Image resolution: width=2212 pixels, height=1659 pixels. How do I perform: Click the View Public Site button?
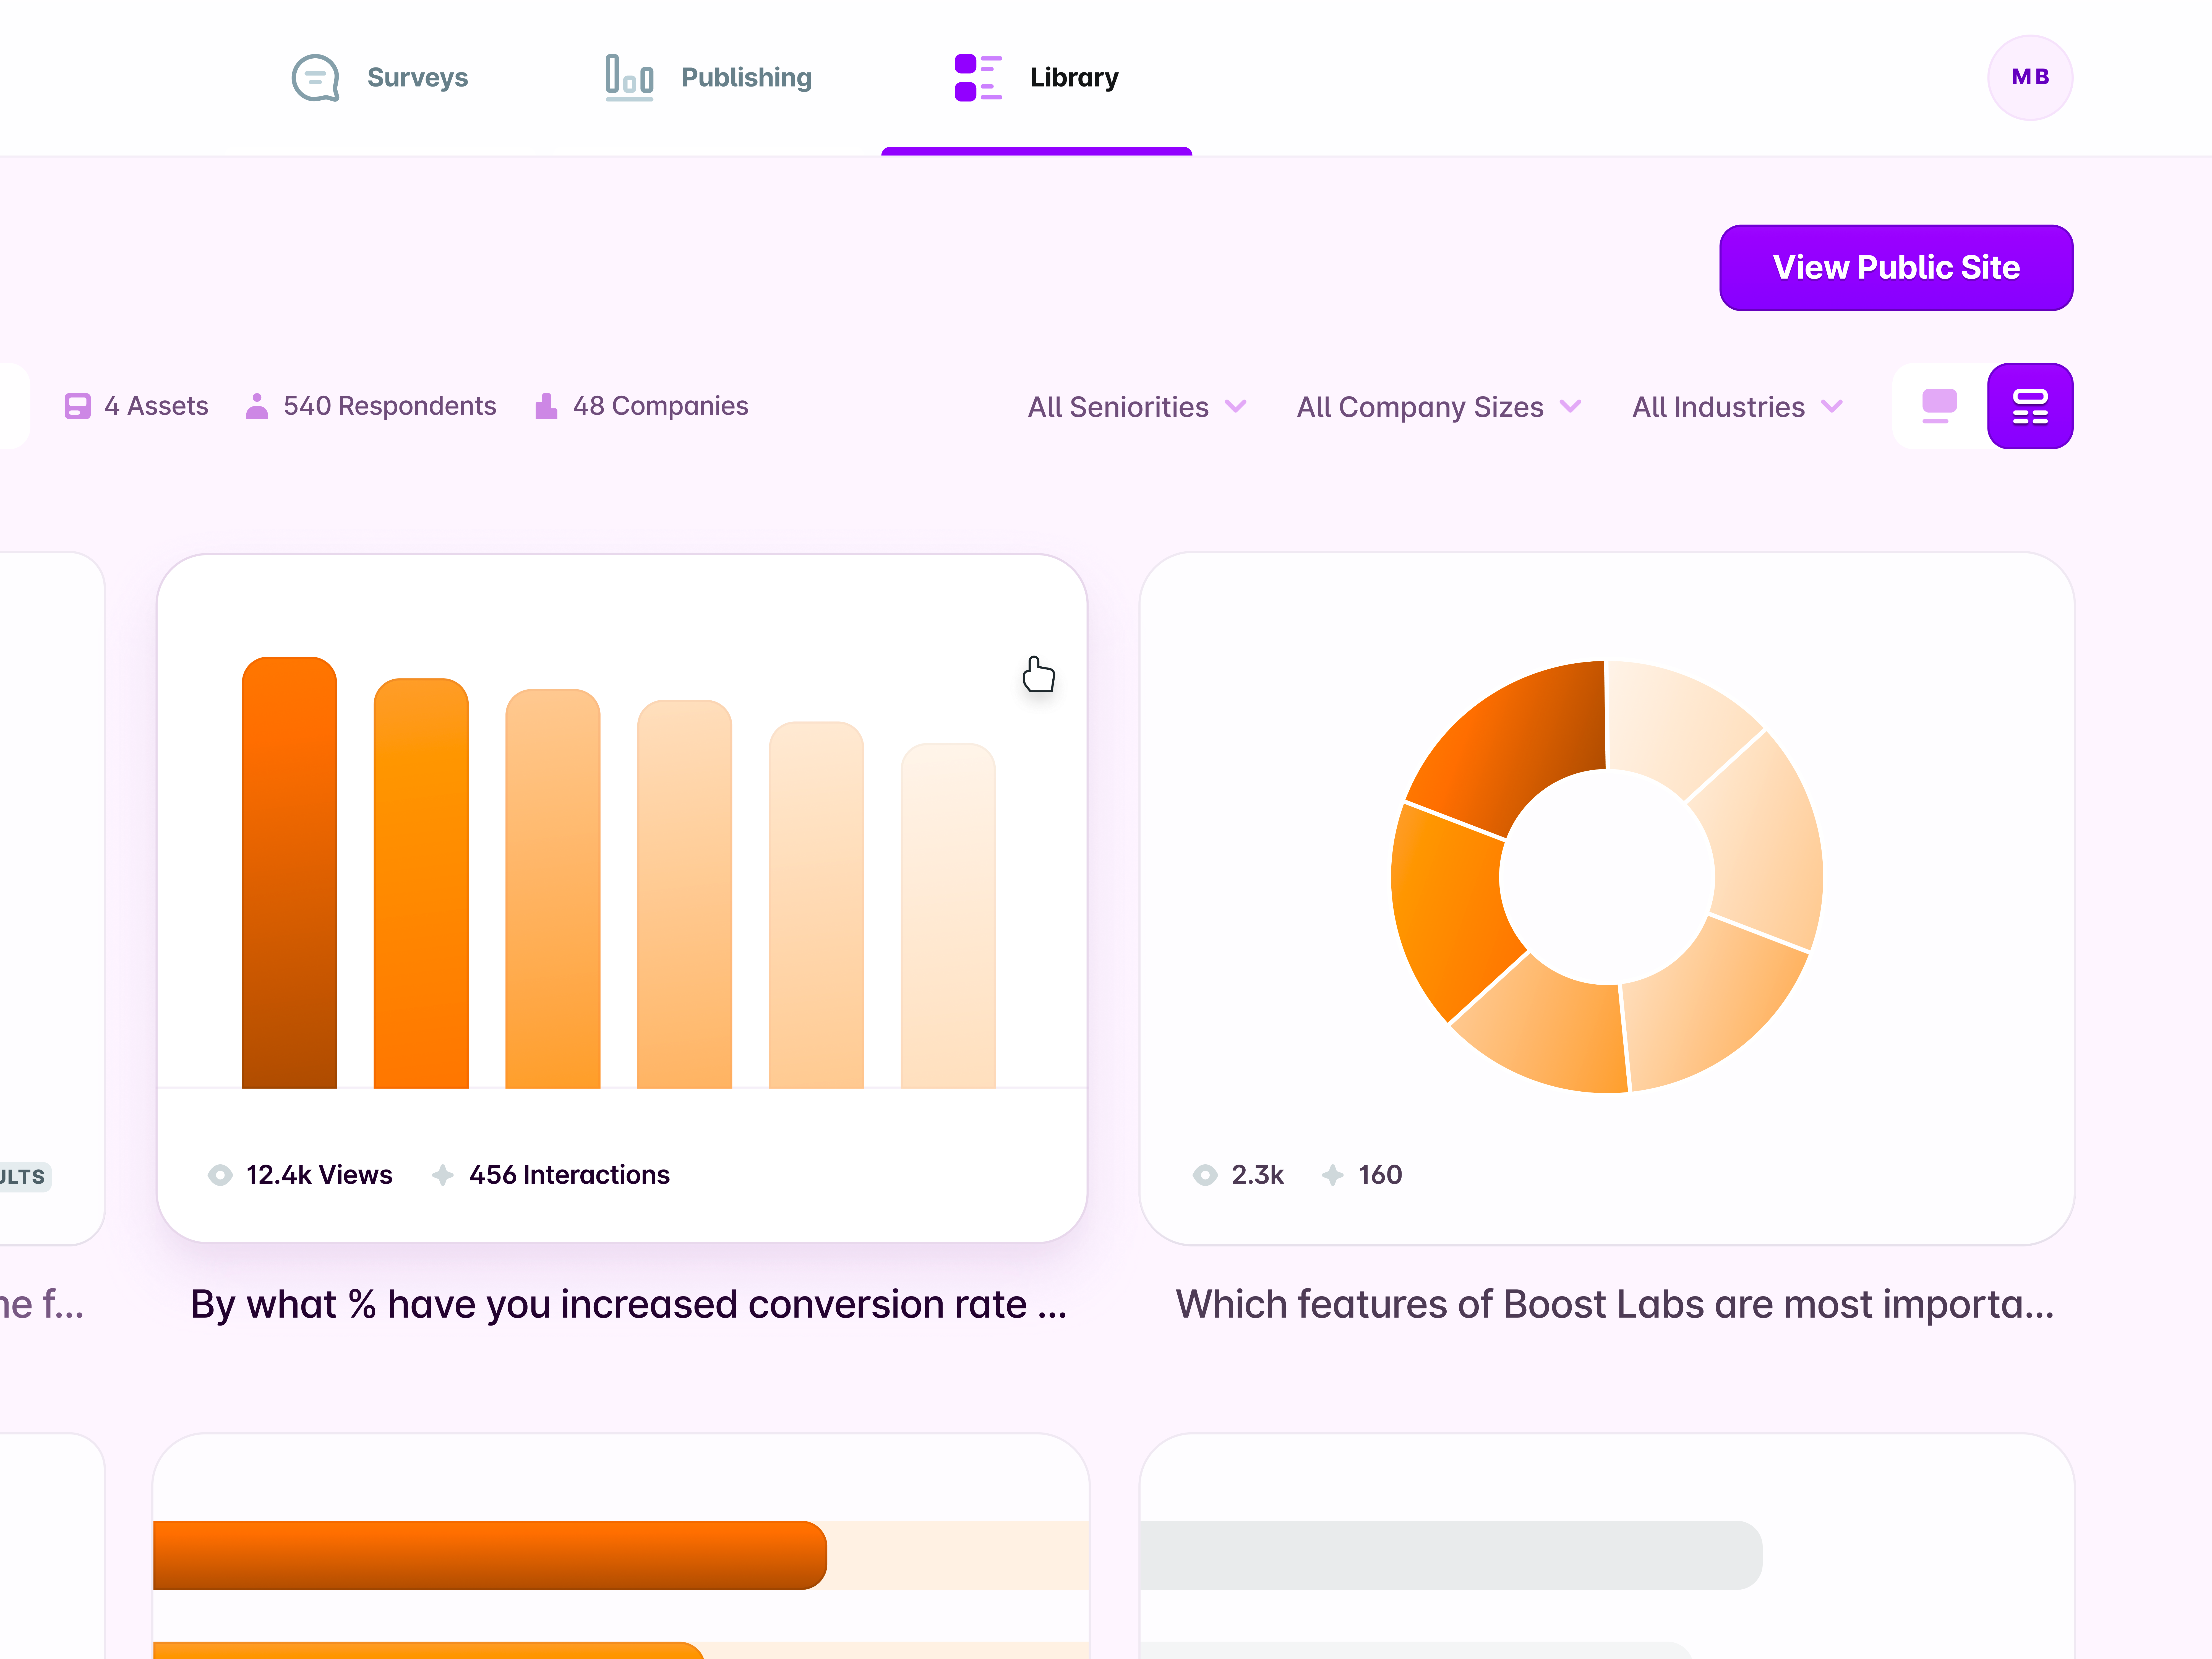(x=1896, y=267)
